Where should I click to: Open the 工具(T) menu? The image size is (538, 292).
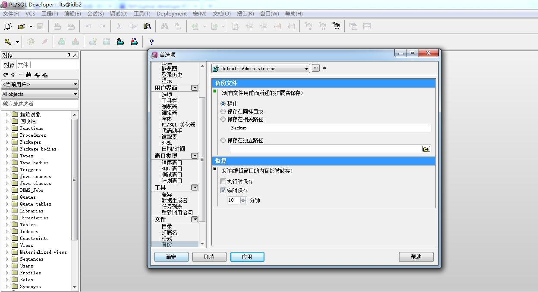tap(142, 14)
